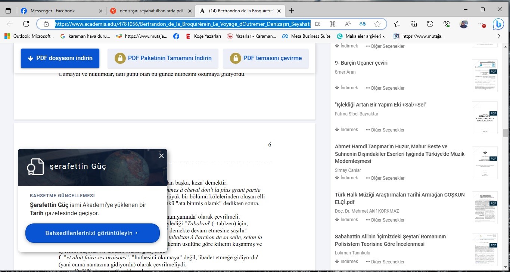Click the read aloud icon in address bar

(x=348, y=24)
